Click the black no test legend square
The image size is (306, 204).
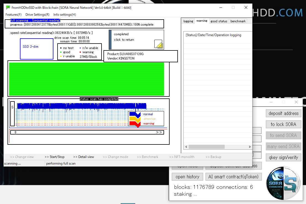[x=61, y=48]
